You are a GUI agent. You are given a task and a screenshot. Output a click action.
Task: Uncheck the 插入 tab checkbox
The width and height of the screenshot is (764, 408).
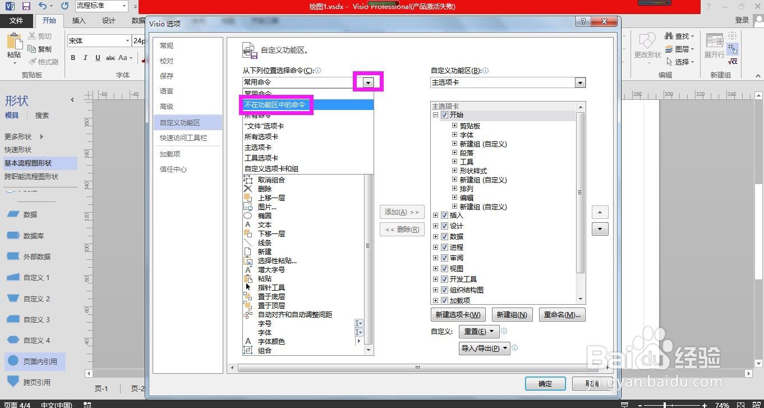pyautogui.click(x=444, y=215)
